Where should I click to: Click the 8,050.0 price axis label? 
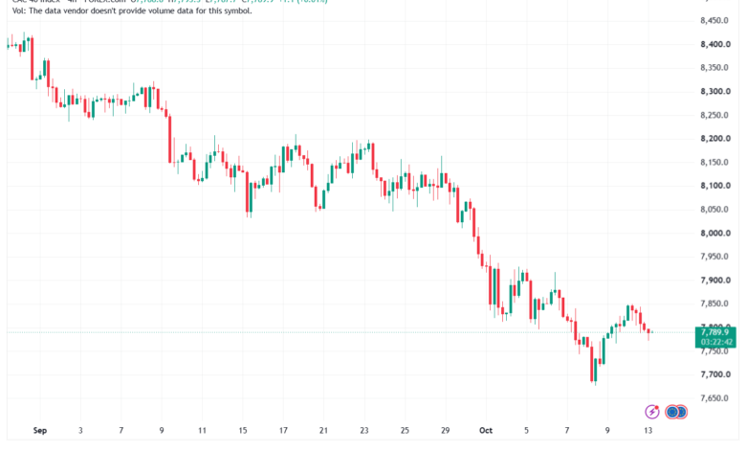[714, 209]
